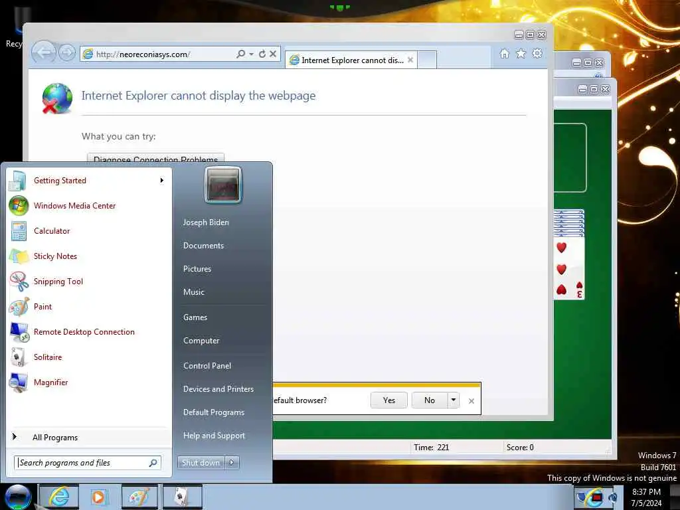This screenshot has width=680, height=510.
Task: Click Paint taskbar icon
Action: coord(139,497)
